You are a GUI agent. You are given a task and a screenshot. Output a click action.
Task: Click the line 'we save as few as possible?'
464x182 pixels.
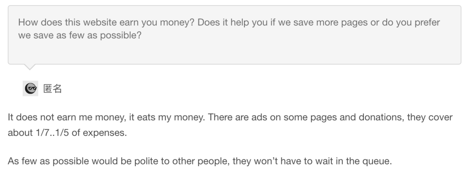[x=79, y=36]
